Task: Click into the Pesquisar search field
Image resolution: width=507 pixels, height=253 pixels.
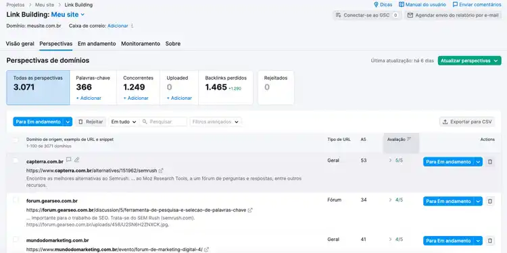Action: 164,121
